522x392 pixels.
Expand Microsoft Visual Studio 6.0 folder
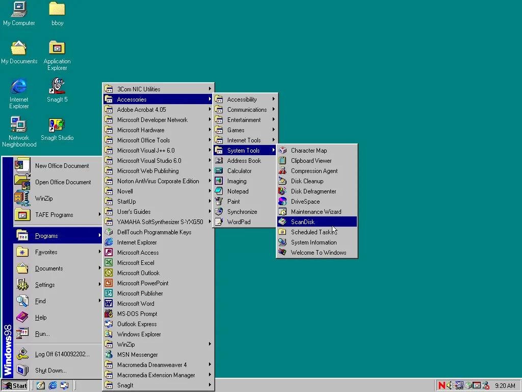coord(158,160)
